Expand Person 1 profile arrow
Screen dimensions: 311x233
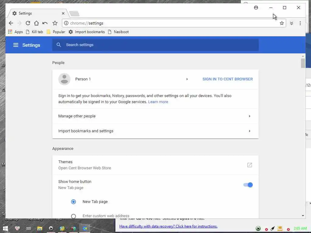click(x=187, y=79)
